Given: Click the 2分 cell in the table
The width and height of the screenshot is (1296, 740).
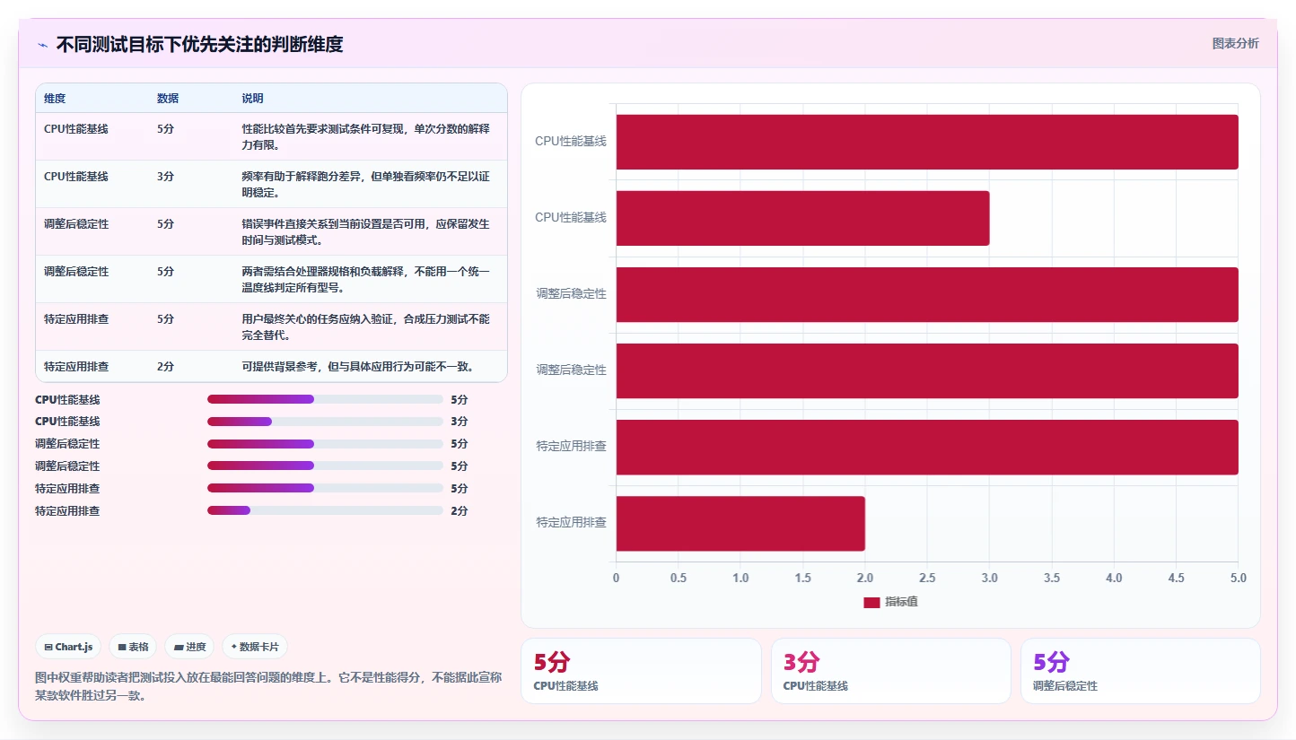Looking at the screenshot, I should (165, 367).
